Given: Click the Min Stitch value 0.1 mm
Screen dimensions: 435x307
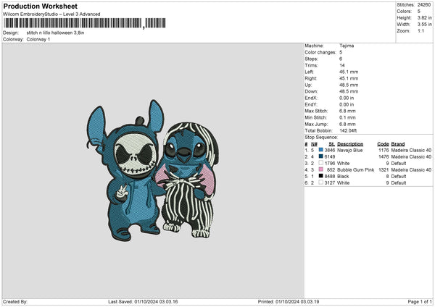Looking at the screenshot, I should (347, 117).
